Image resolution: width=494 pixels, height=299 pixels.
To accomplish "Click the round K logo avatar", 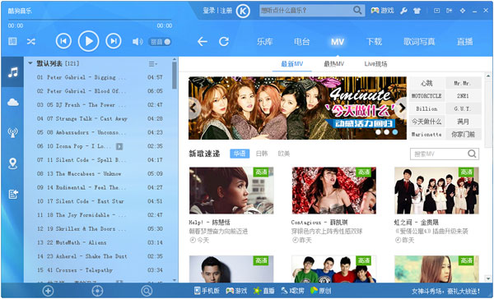I will 243,11.
